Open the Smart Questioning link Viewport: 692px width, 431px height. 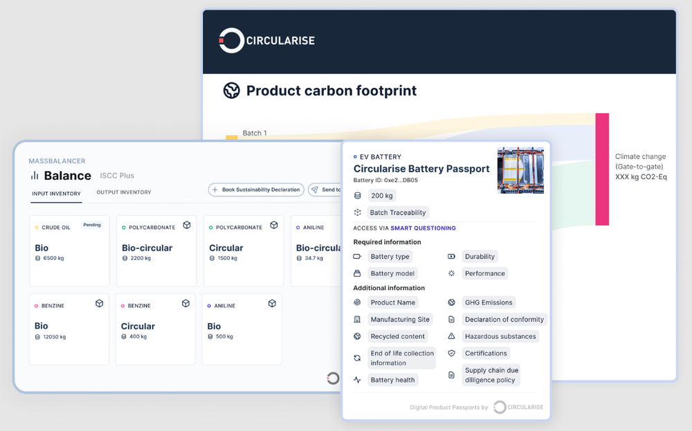pyautogui.click(x=424, y=228)
